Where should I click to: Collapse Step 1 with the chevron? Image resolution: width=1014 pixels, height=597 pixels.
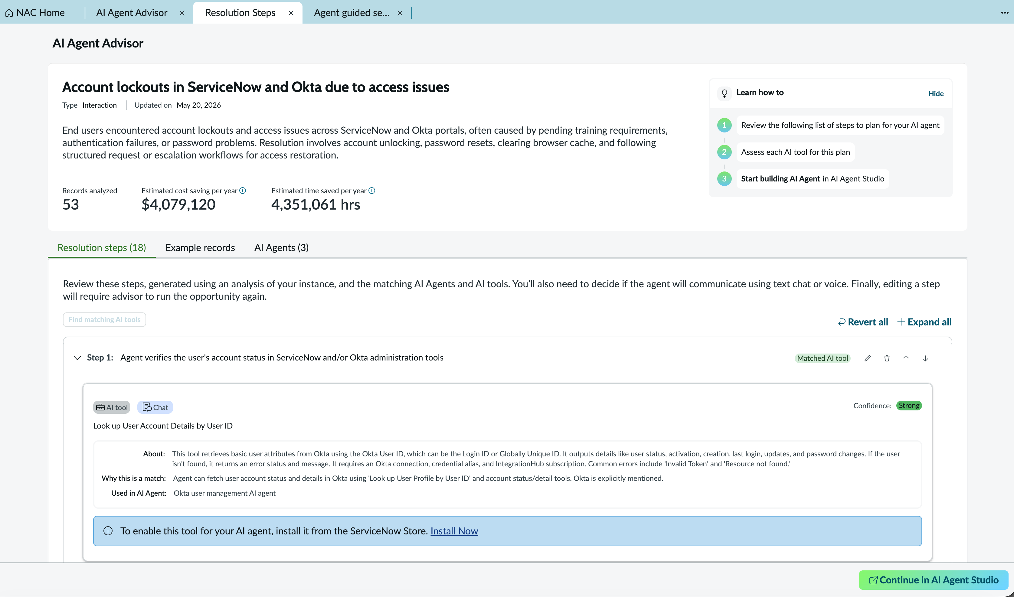(78, 358)
